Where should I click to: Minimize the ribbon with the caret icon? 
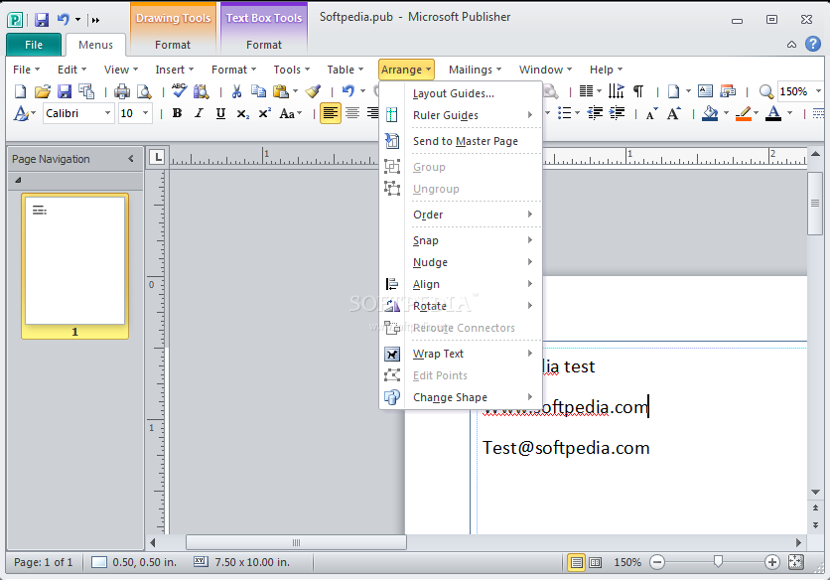[791, 45]
